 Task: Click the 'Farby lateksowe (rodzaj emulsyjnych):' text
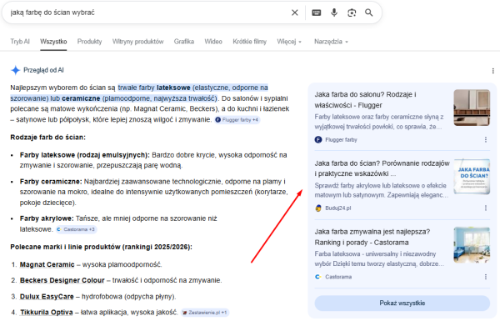point(85,155)
